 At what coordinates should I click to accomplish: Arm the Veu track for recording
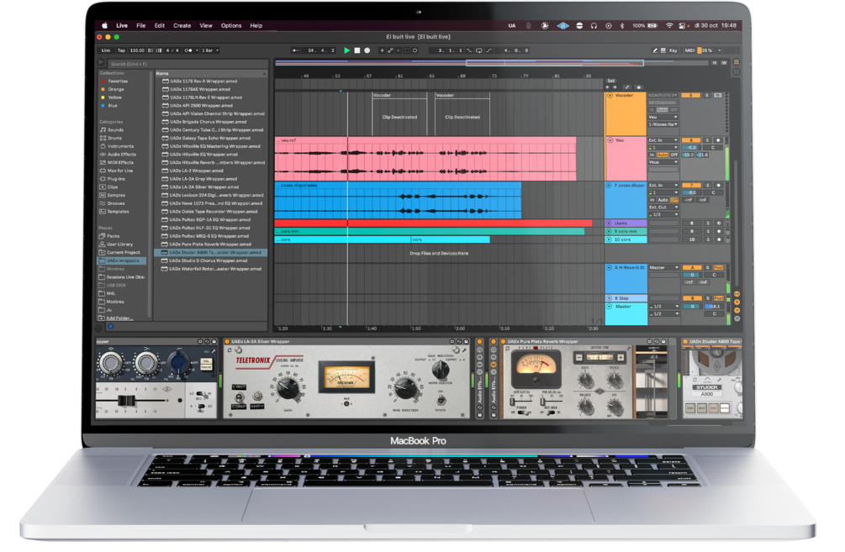718,140
